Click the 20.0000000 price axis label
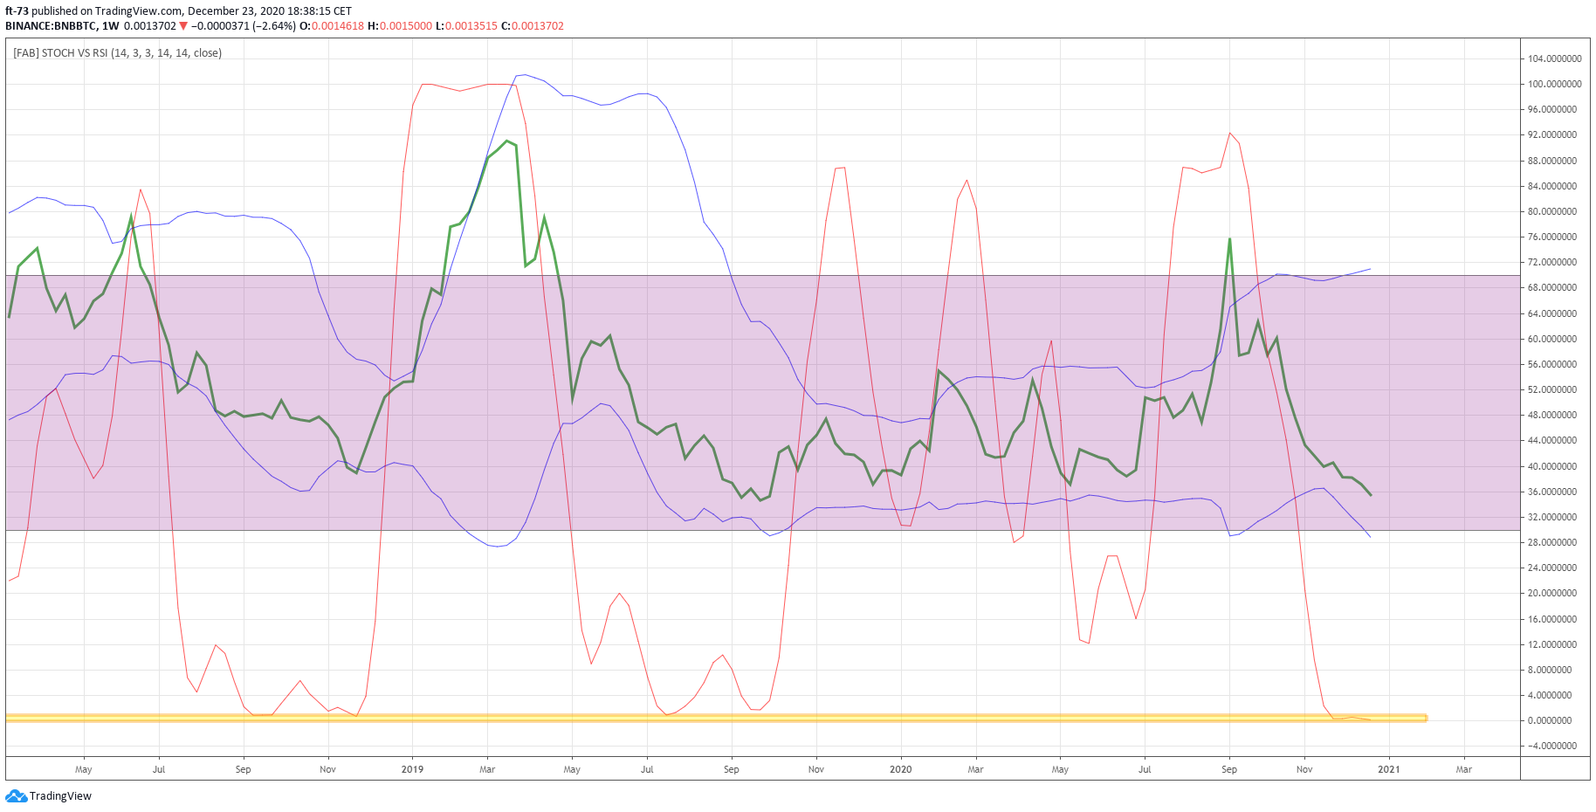This screenshot has width=1596, height=812. point(1554,593)
